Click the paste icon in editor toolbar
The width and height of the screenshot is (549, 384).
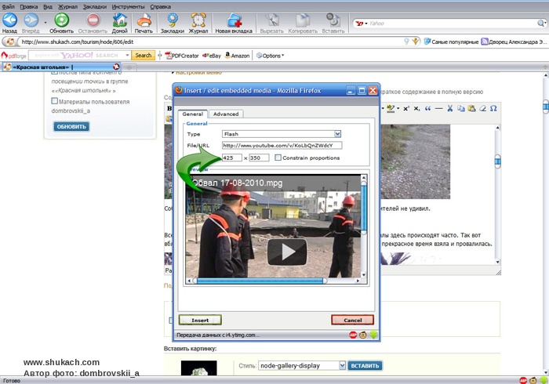point(471,109)
